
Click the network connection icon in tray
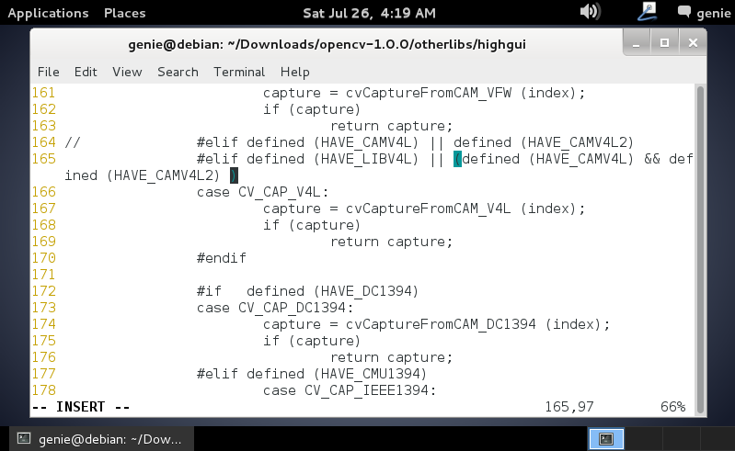click(x=648, y=11)
